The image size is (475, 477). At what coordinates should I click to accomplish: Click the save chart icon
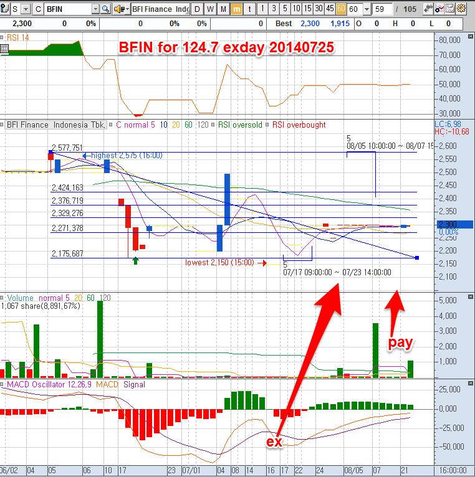click(x=450, y=9)
